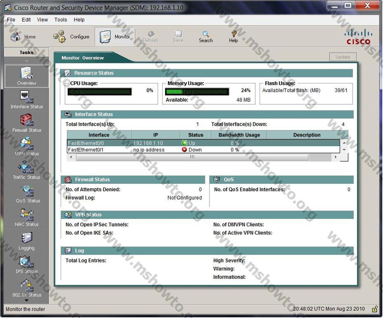Screen dimensions: 383x318
Task: Click the 'Not Configured' firewall log value
Action: [x=185, y=197]
